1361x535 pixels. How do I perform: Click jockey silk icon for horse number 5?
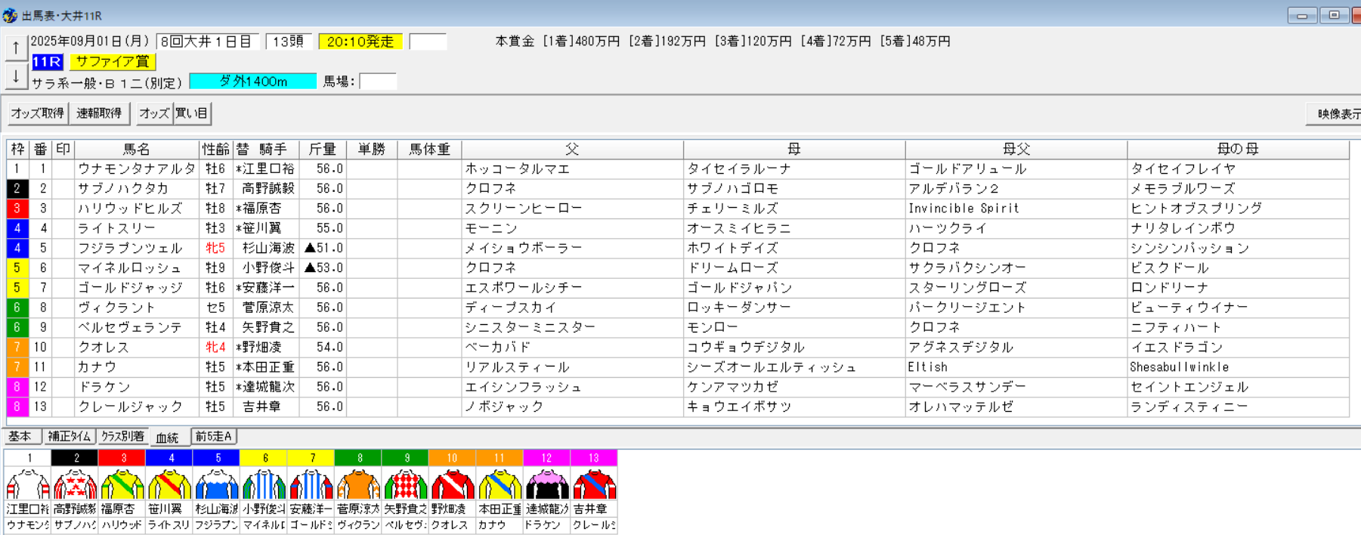(x=217, y=484)
